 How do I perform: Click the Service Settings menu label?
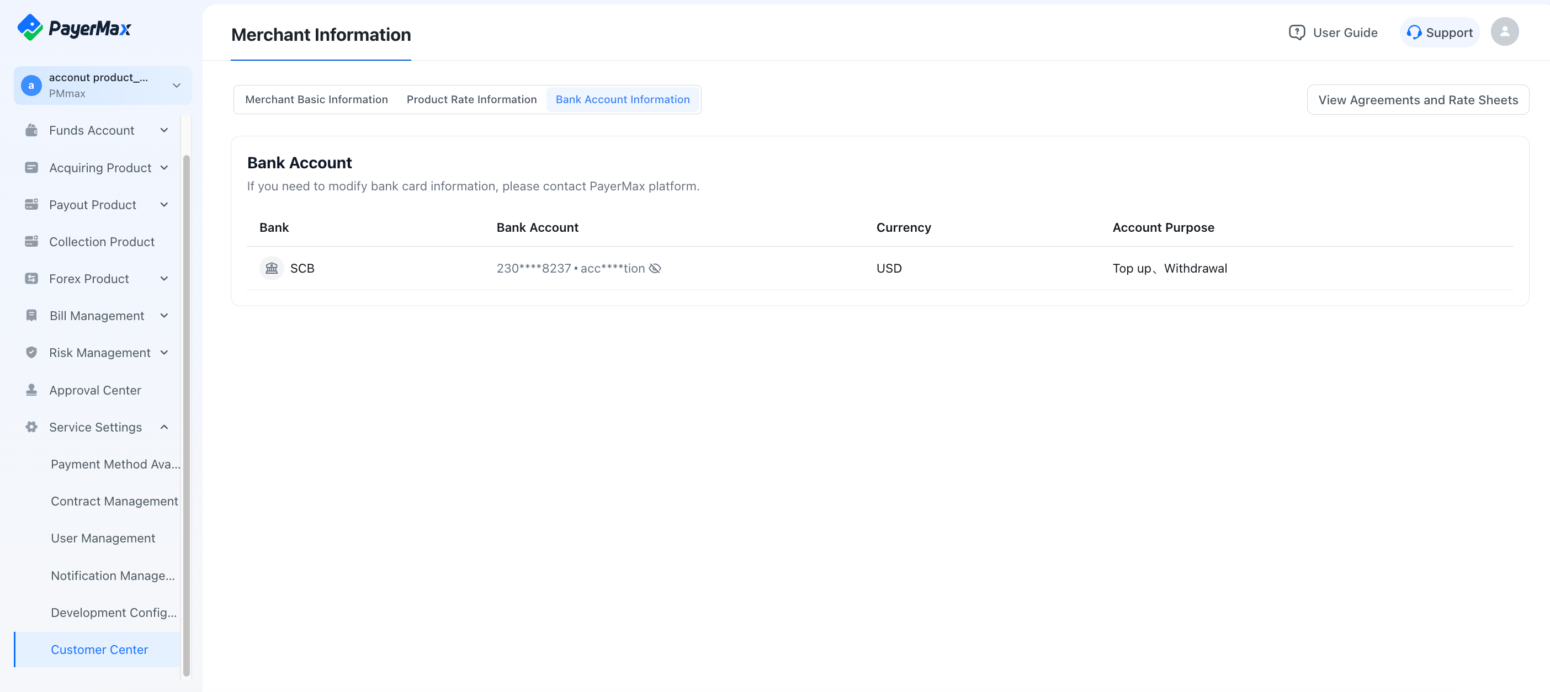pos(95,427)
